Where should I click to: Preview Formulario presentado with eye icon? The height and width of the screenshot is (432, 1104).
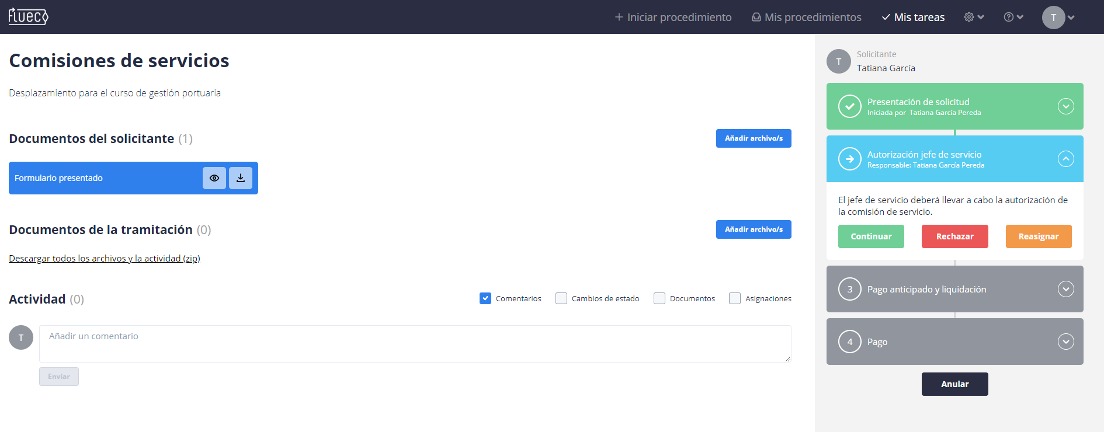coord(214,178)
